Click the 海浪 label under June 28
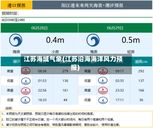Screen dimensions: 153x128 16,52
